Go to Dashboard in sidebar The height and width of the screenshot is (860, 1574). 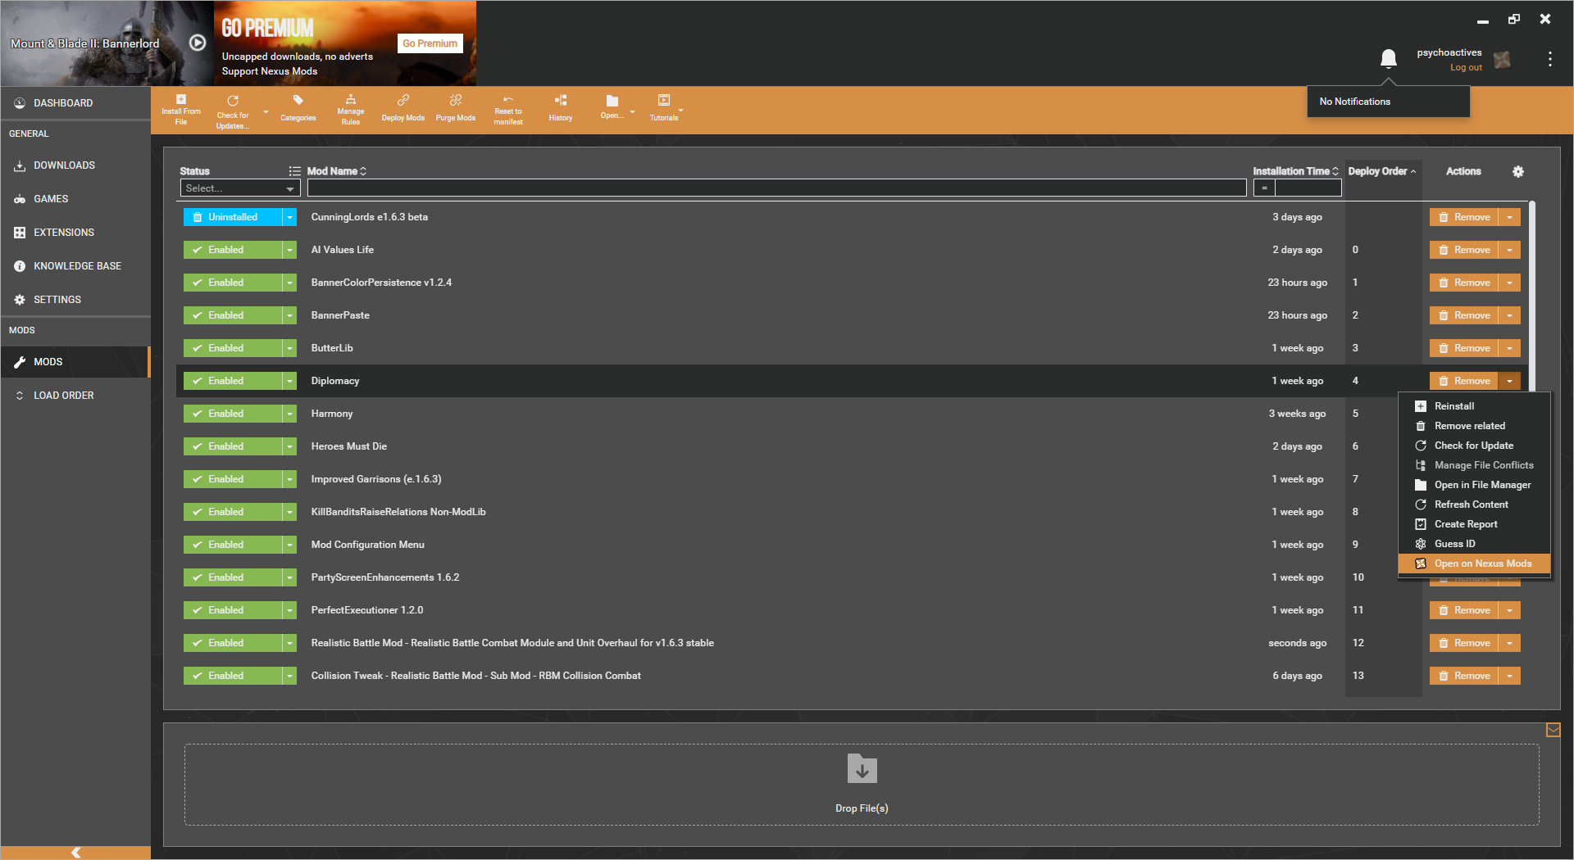pyautogui.click(x=75, y=103)
